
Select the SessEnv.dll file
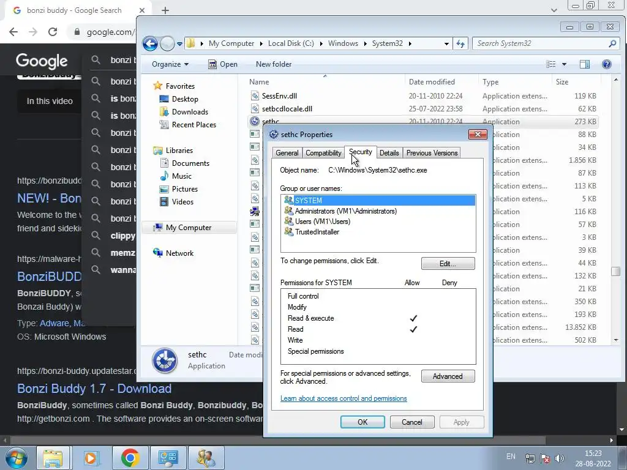pos(279,96)
